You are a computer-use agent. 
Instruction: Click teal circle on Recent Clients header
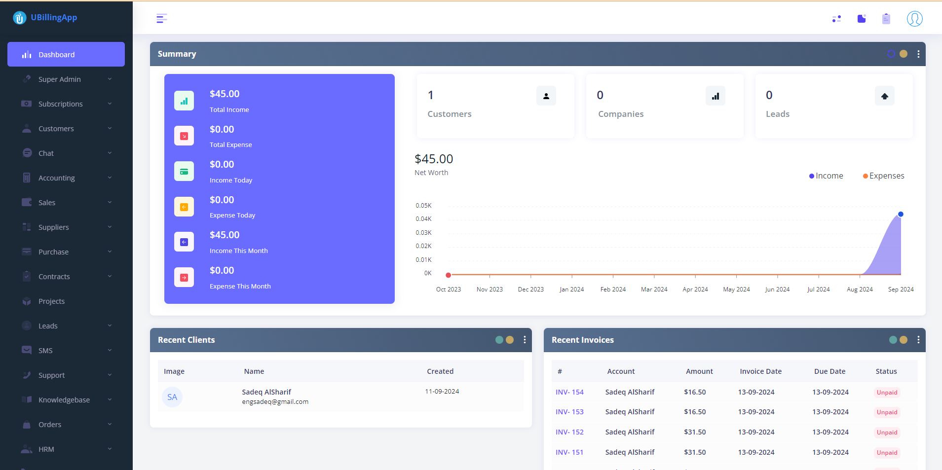(x=499, y=340)
